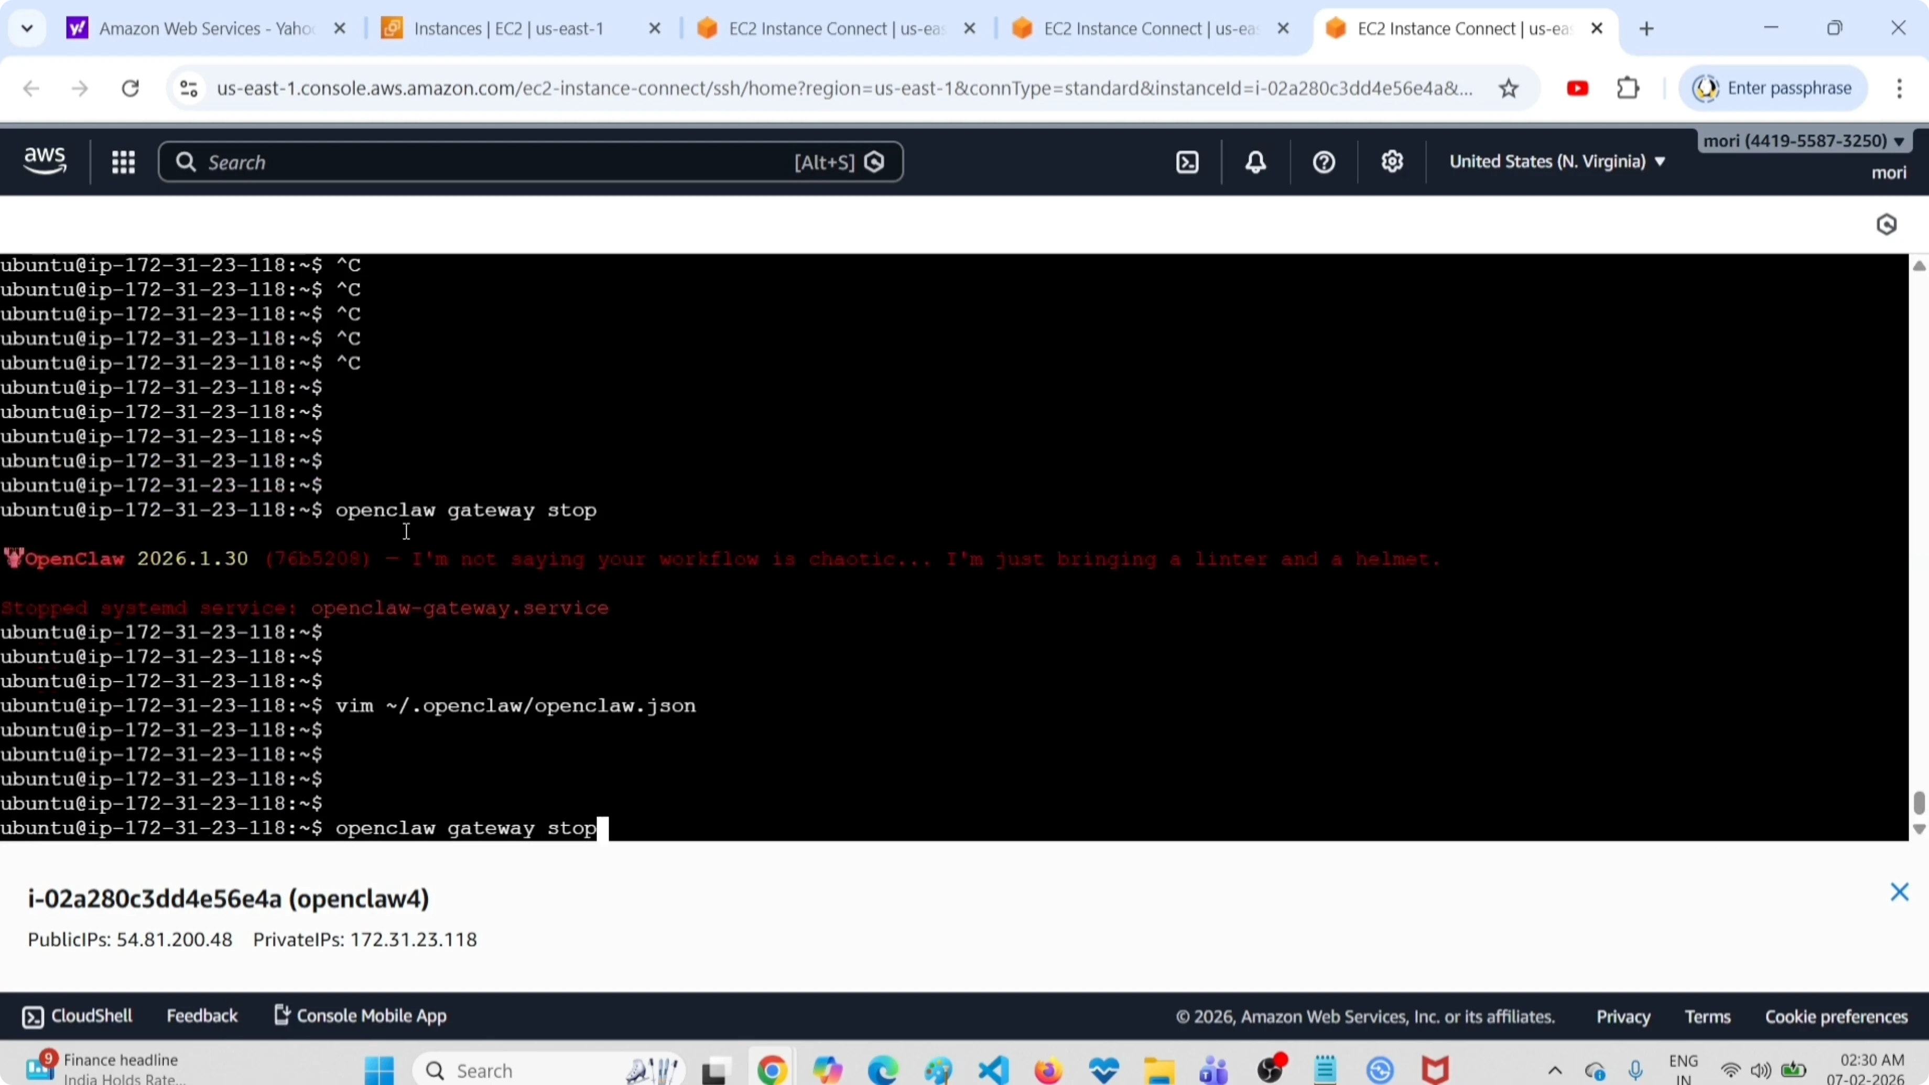
Task: Switch to Instances | EC2 tab
Action: point(508,29)
